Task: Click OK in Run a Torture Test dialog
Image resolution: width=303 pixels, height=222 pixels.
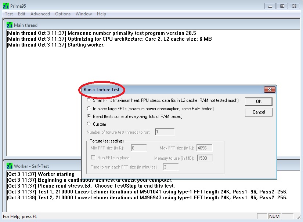Action: click(259, 101)
